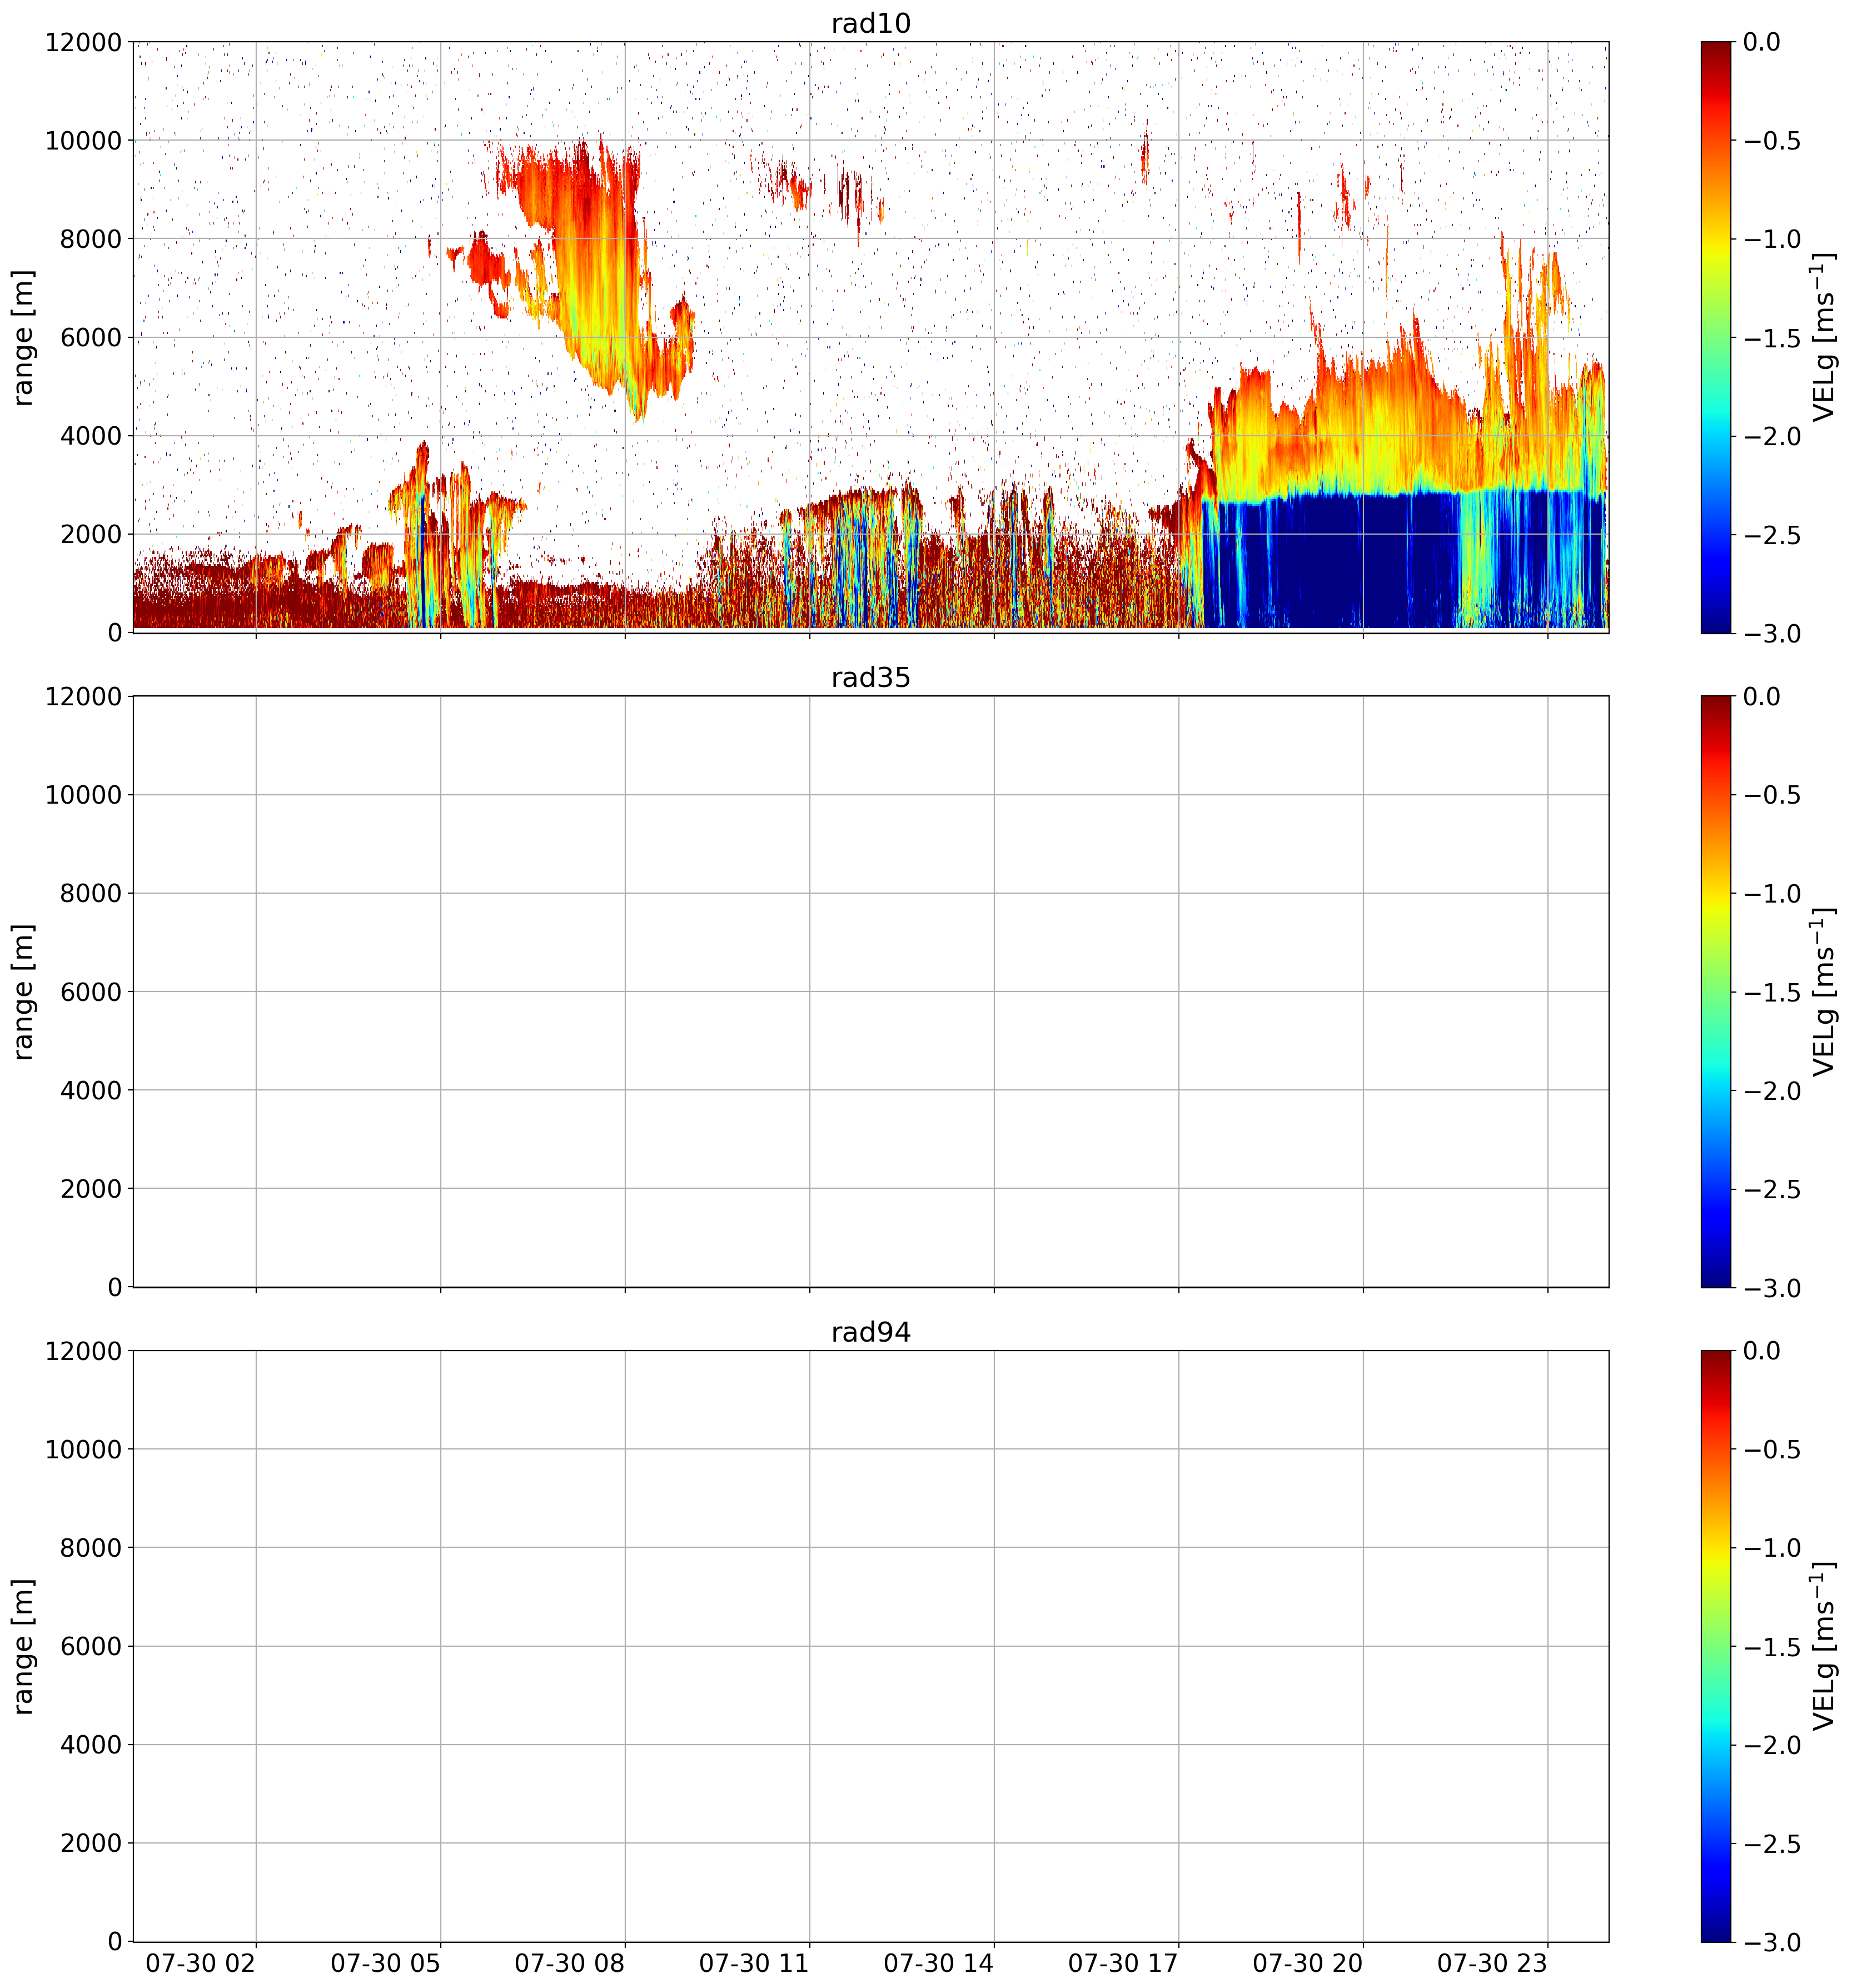
Task: Click the VELg [ms⁻¹] label beside rad94 colorbar
Action: 1824,1645
